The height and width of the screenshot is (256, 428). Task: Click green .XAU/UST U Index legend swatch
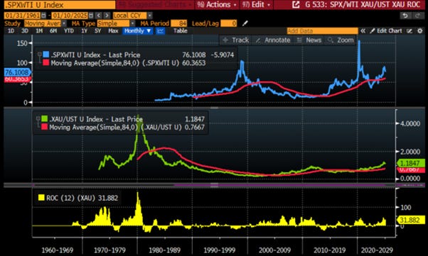tap(44, 118)
